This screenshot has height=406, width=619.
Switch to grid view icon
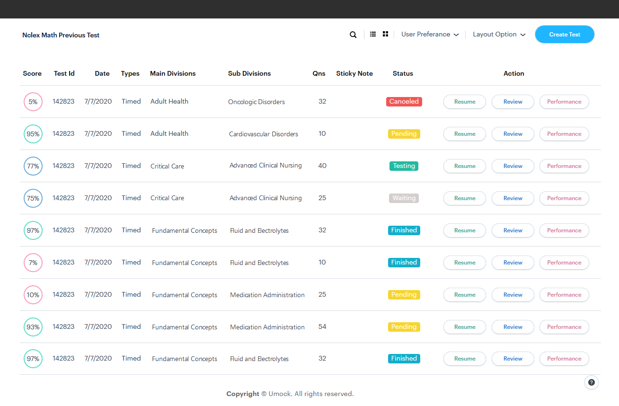pos(386,34)
